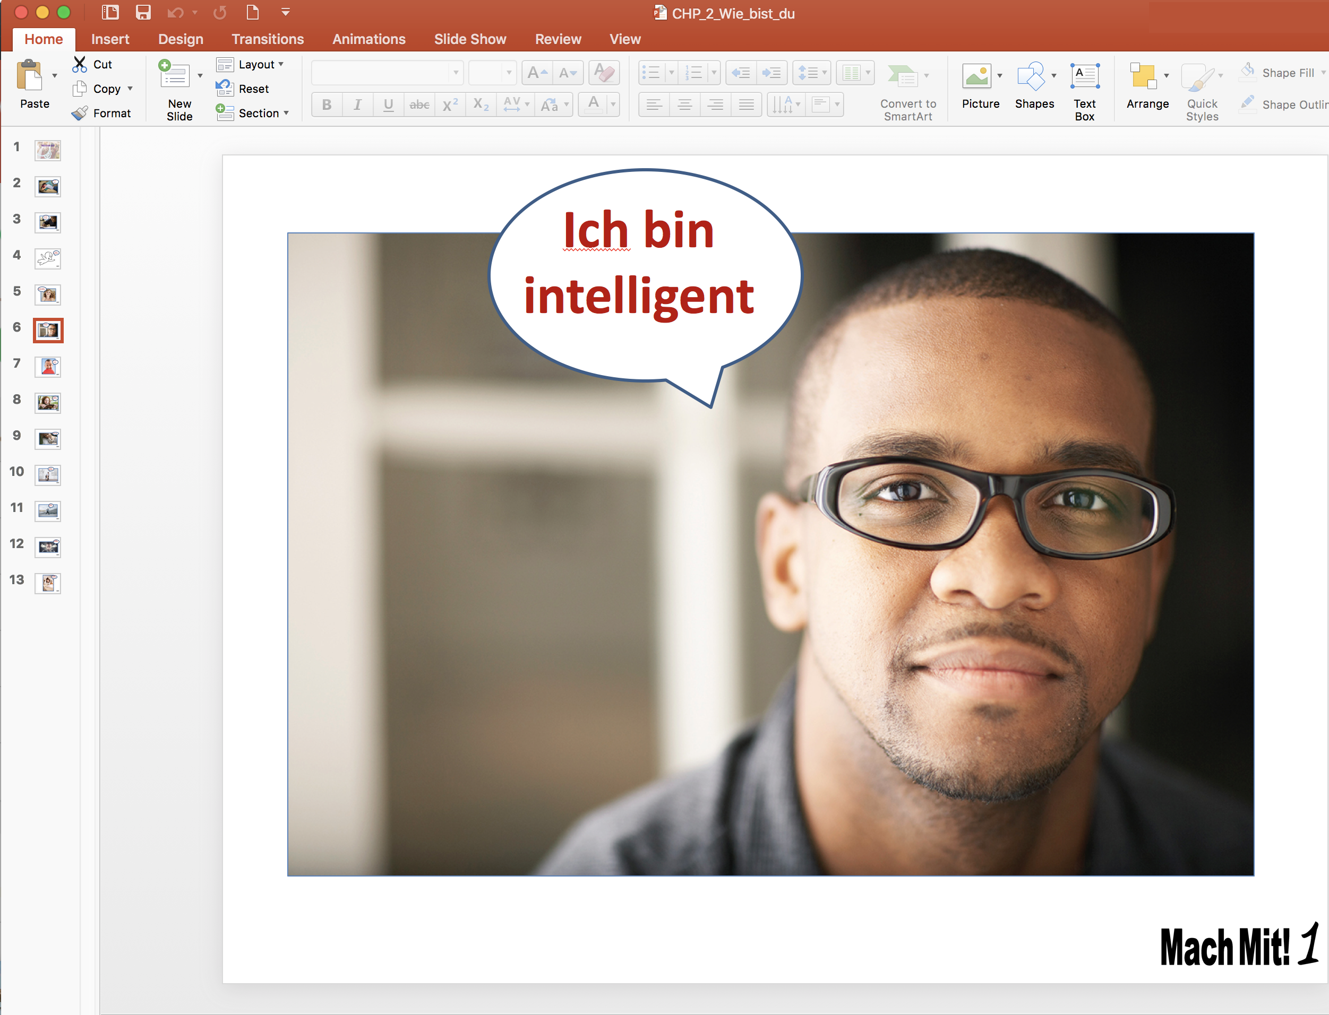The width and height of the screenshot is (1329, 1015).
Task: Click the Shapes icon
Action: (x=1032, y=76)
